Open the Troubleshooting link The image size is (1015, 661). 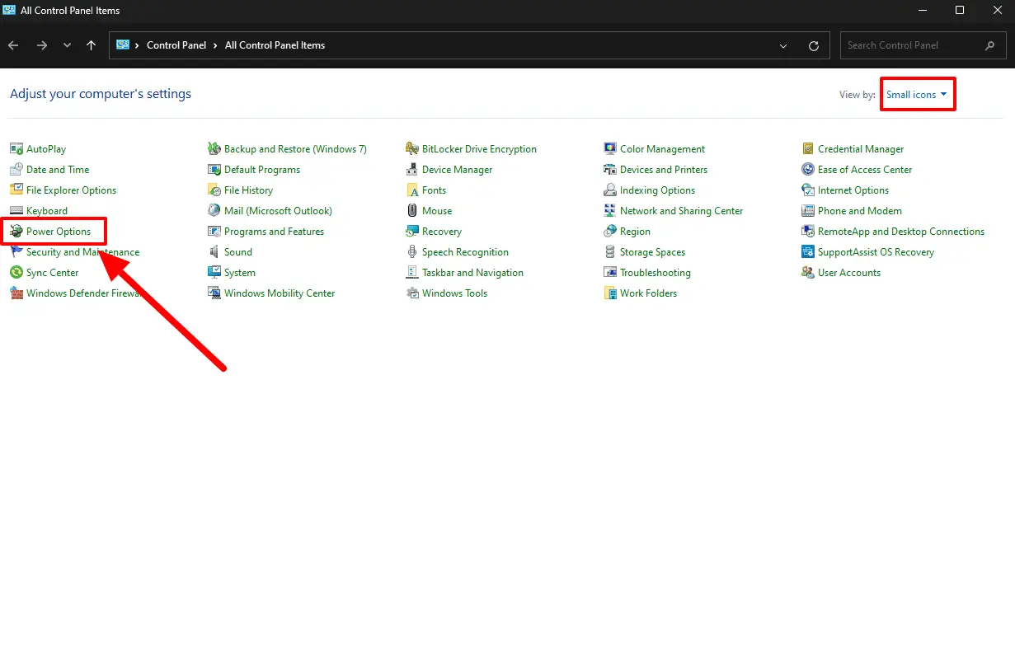click(655, 273)
